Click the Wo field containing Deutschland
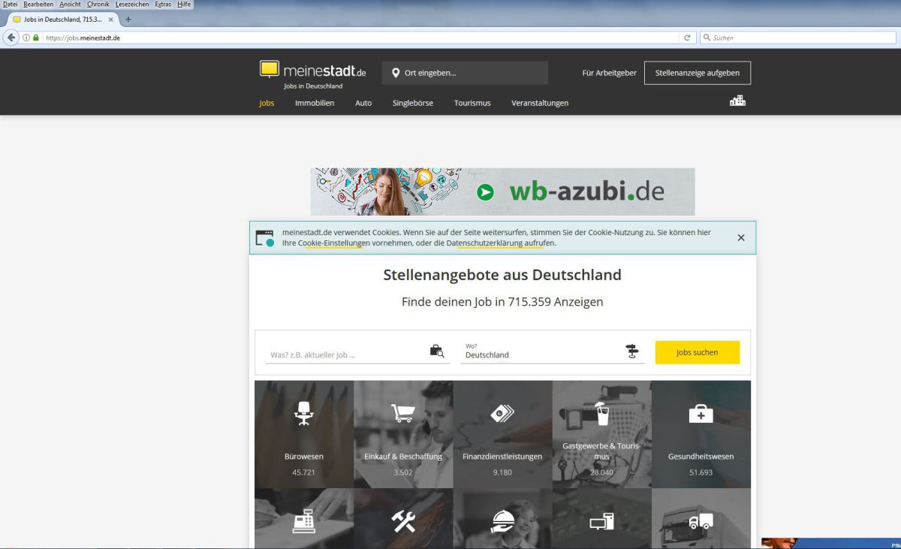The width and height of the screenshot is (901, 549). click(553, 353)
